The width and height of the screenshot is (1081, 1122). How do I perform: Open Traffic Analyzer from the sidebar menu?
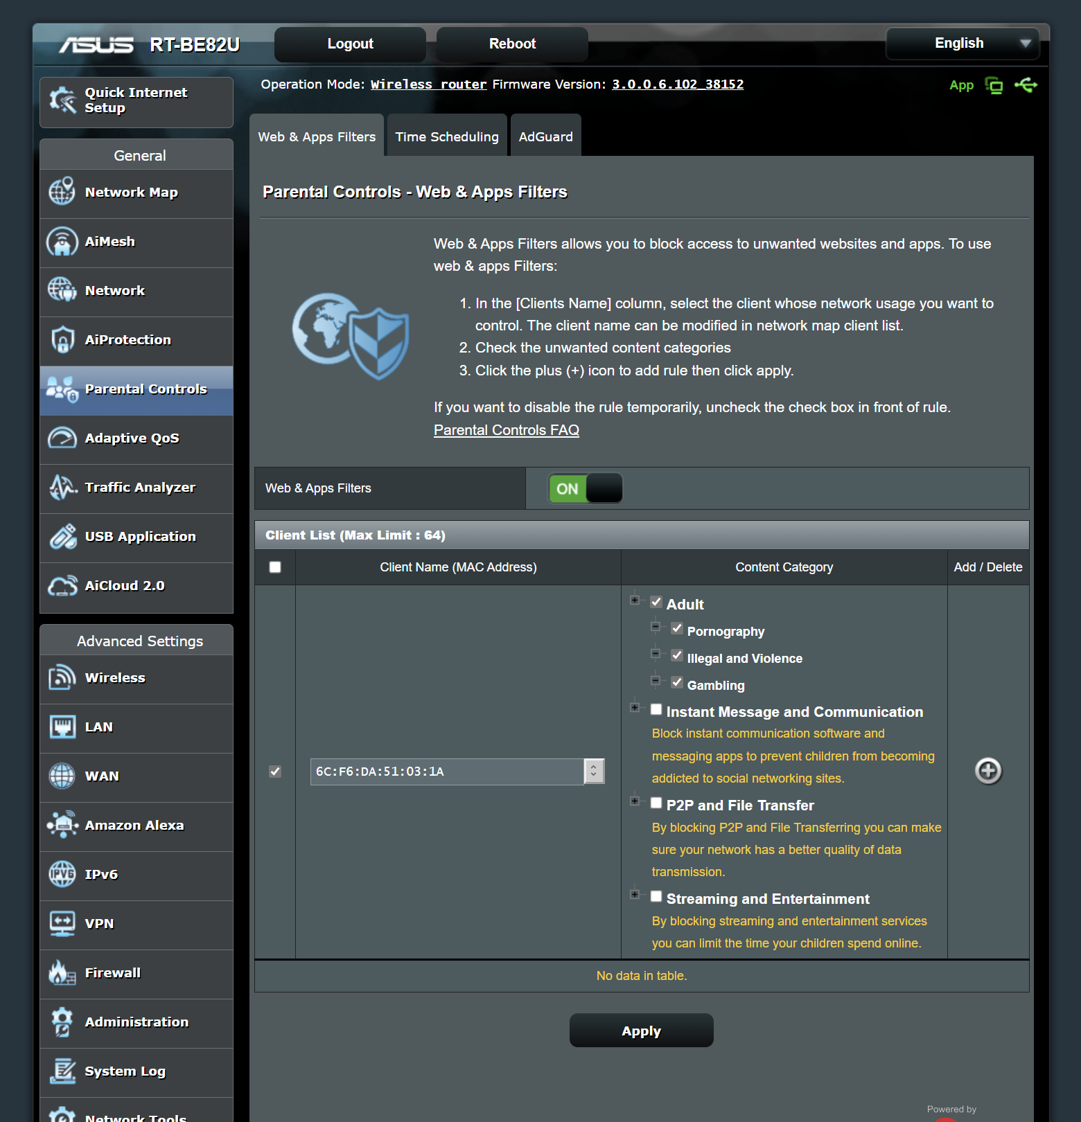tap(137, 489)
